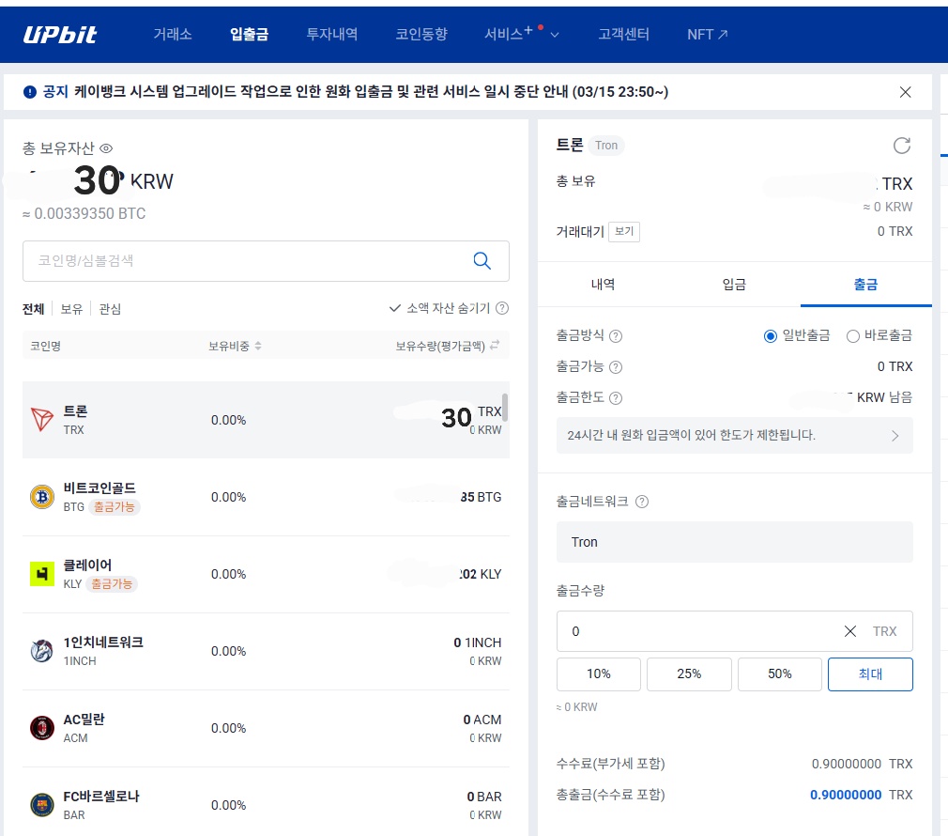The height and width of the screenshot is (836, 948).
Task: Click the refresh icon in Tron panel
Action: tap(901, 146)
